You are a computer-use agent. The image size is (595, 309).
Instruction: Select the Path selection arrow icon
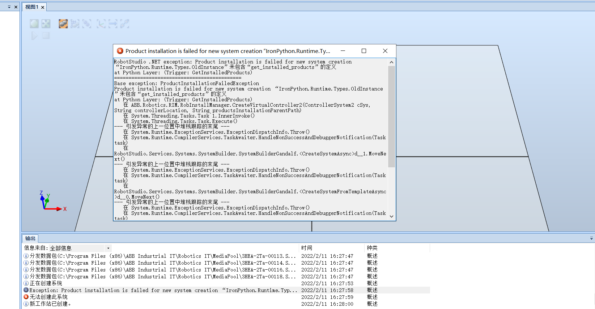(113, 24)
